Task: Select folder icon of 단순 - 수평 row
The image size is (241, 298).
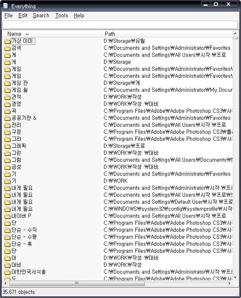Action: click(x=7, y=237)
